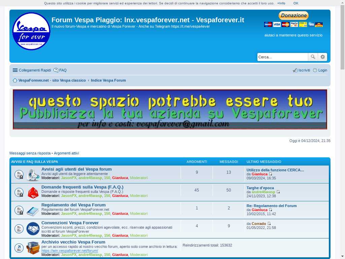
Task: Click the forum status icon for Convenzioni
Action: tap(19, 229)
